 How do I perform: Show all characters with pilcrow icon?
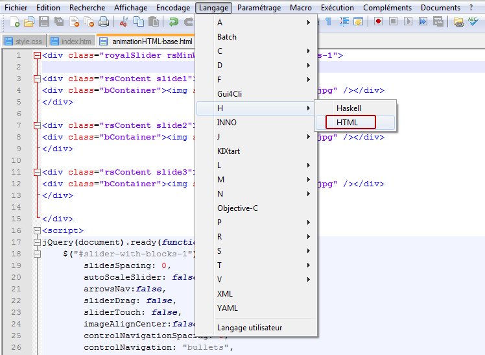coord(329,21)
